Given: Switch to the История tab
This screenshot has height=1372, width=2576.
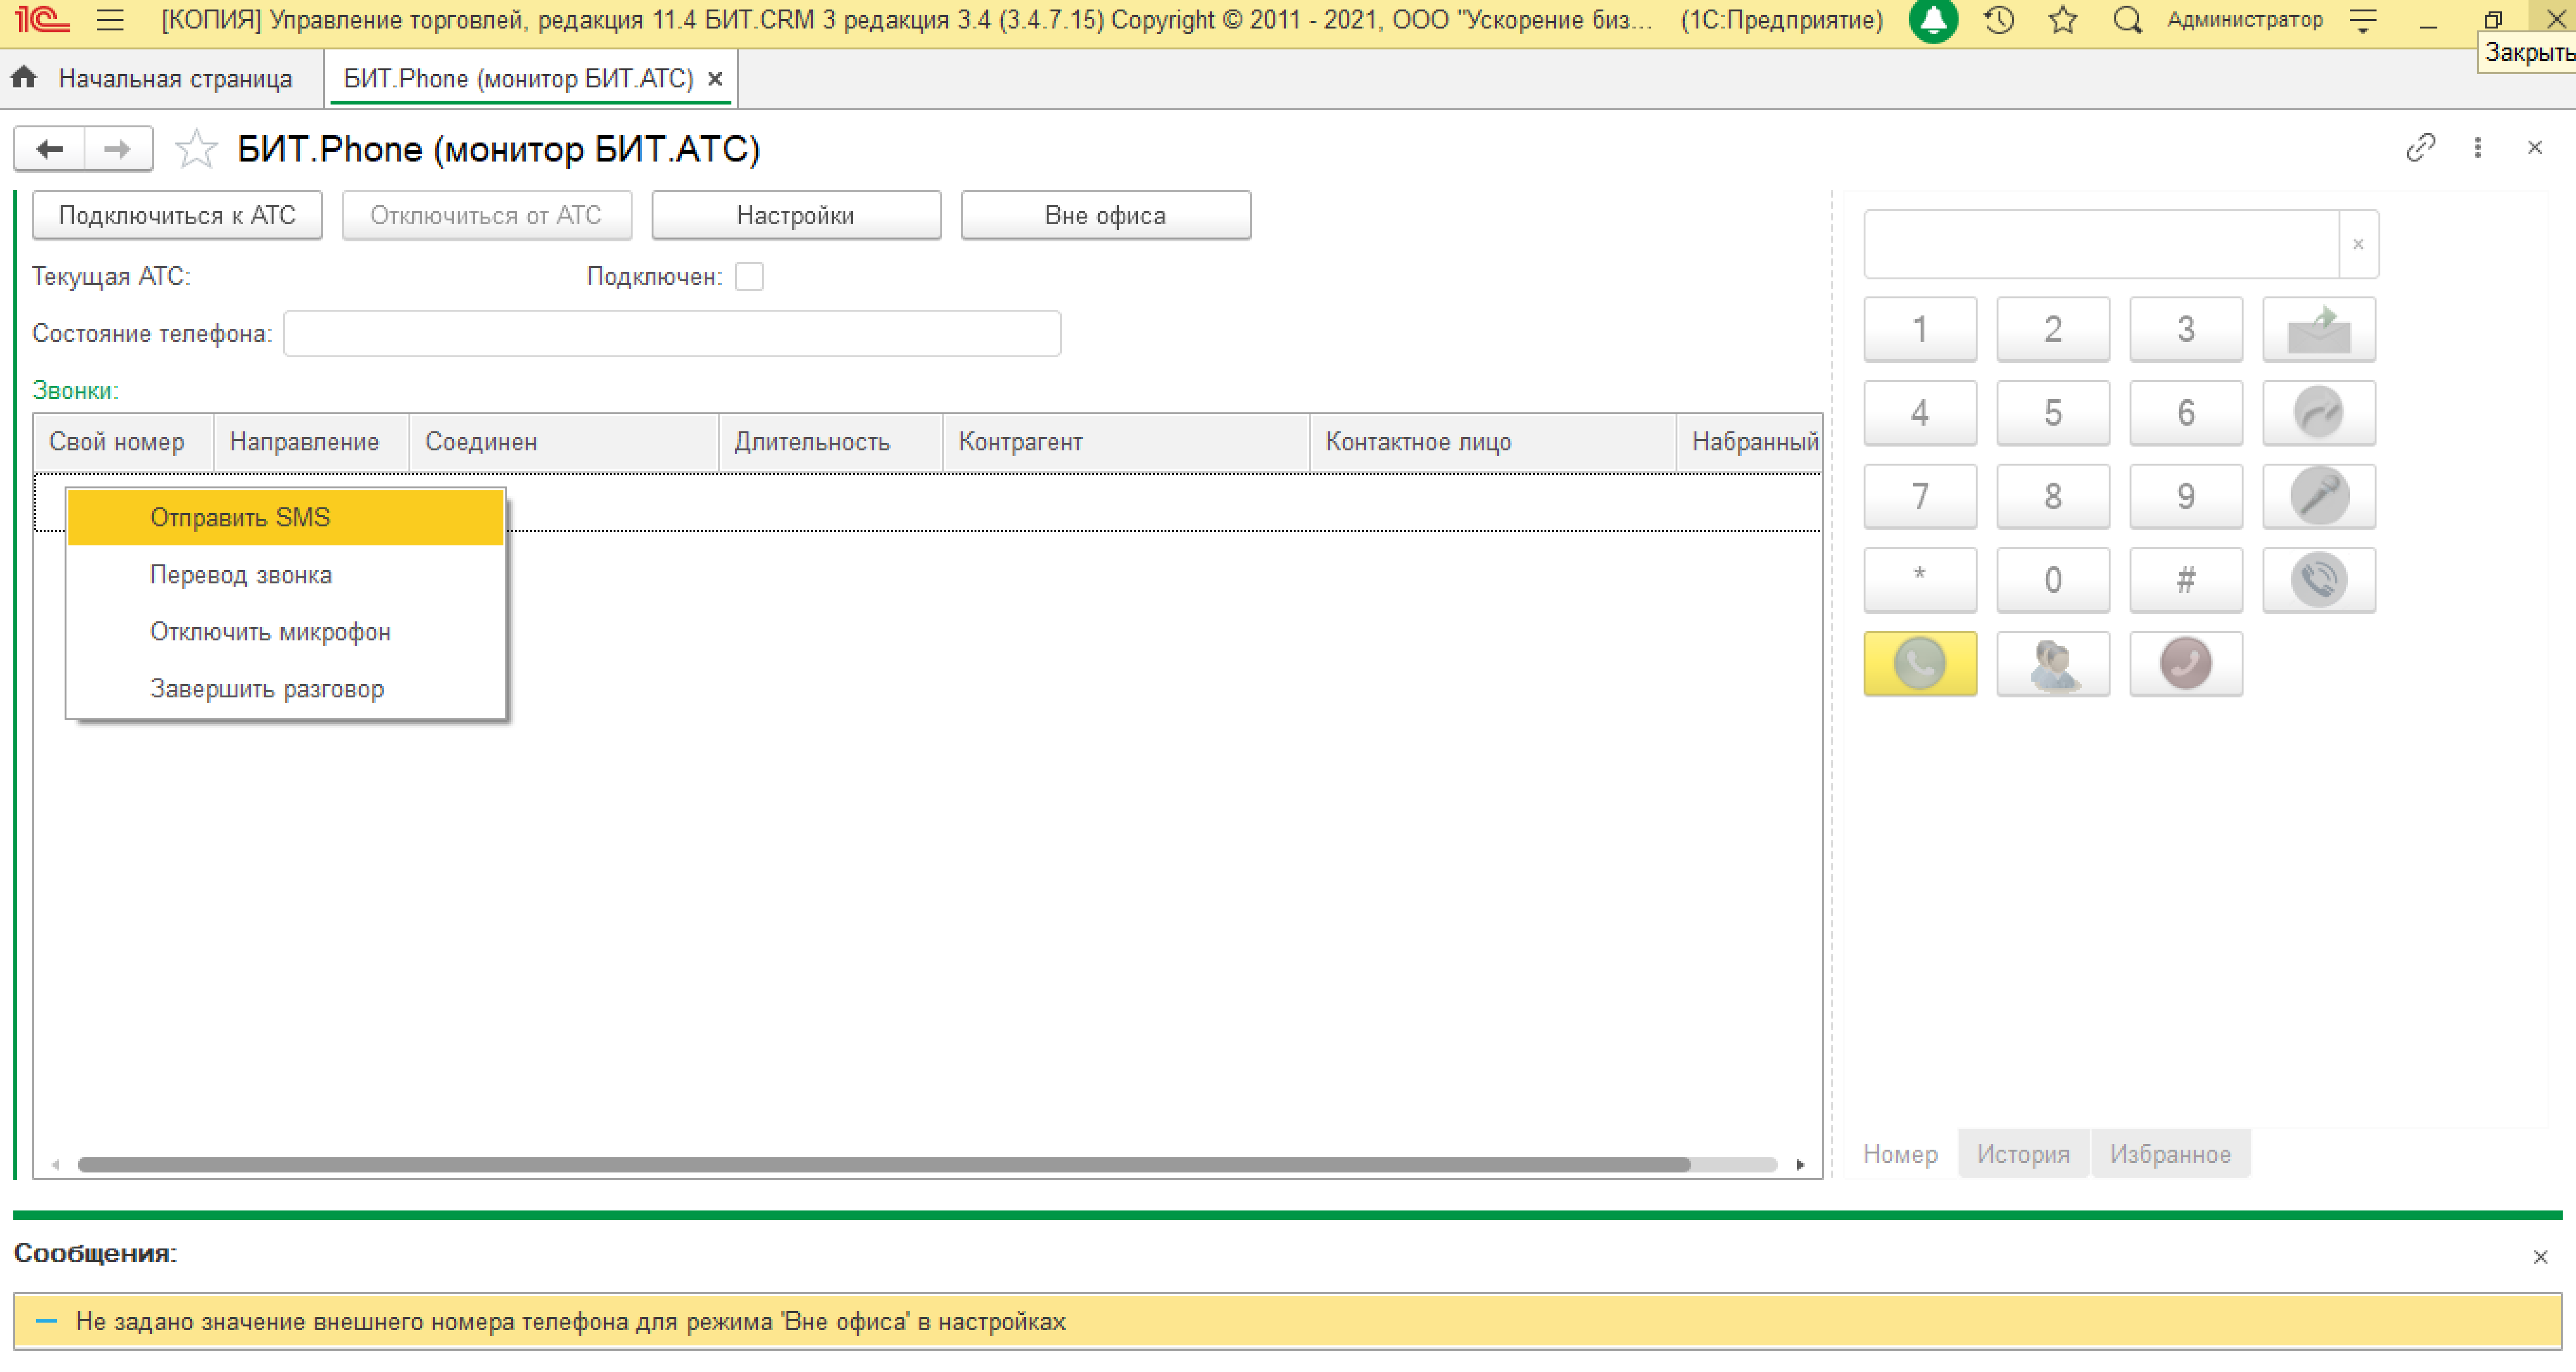Looking at the screenshot, I should 2022,1154.
